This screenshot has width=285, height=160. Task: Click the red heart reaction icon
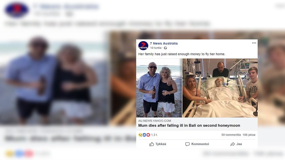[x=148, y=135]
